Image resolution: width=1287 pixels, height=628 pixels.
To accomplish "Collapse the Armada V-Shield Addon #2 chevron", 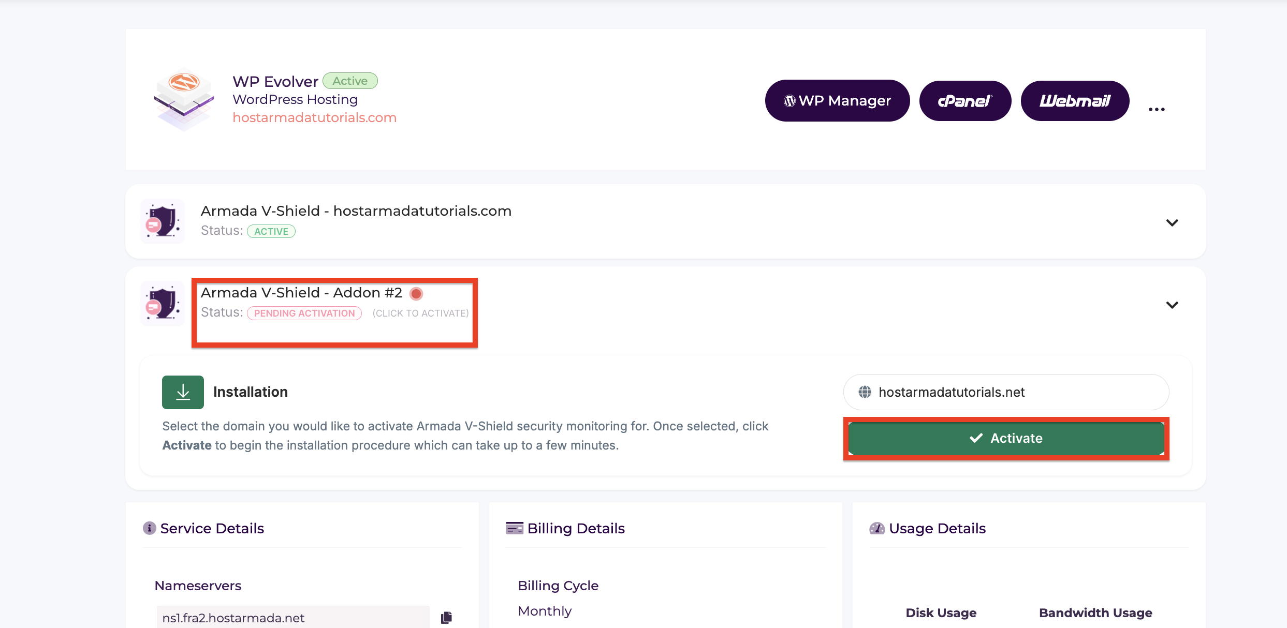I will click(x=1172, y=305).
